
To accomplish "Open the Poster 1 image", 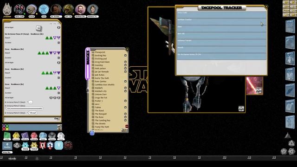I will point(99,101).
